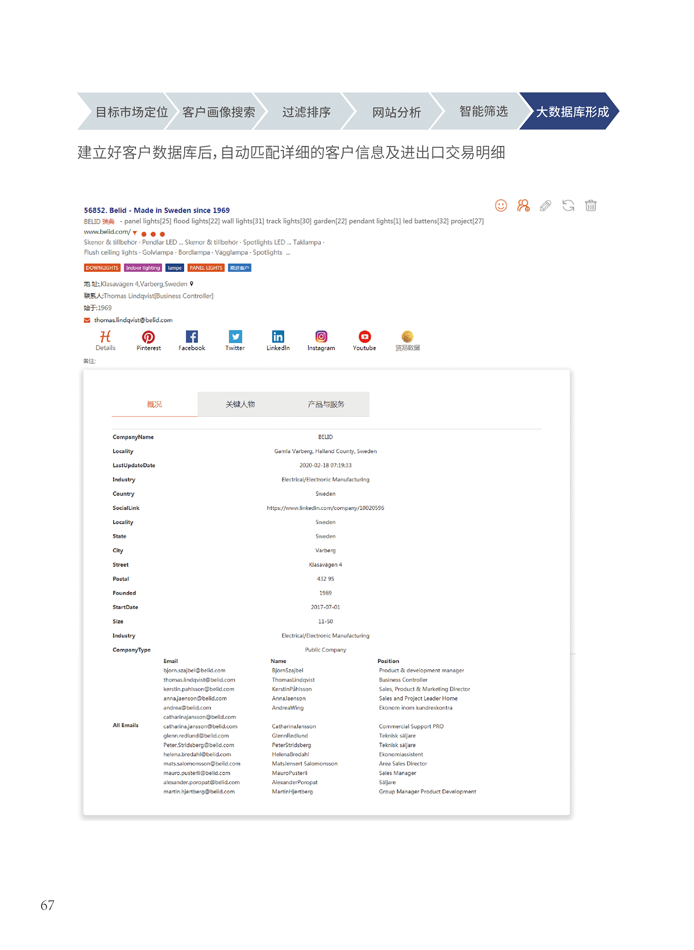Click the Indoor lighting tag
Viewport: 694px width, 950px height.
[143, 268]
